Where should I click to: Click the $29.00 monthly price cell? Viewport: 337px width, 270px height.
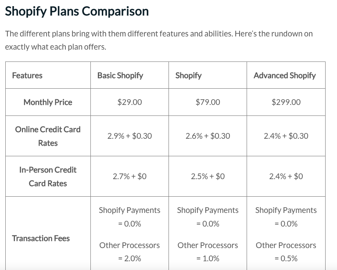pyautogui.click(x=129, y=102)
